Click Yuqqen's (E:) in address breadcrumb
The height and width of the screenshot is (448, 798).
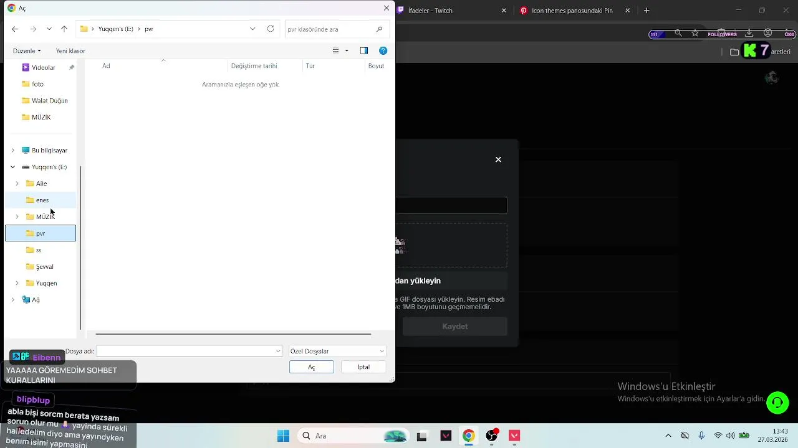tap(115, 29)
